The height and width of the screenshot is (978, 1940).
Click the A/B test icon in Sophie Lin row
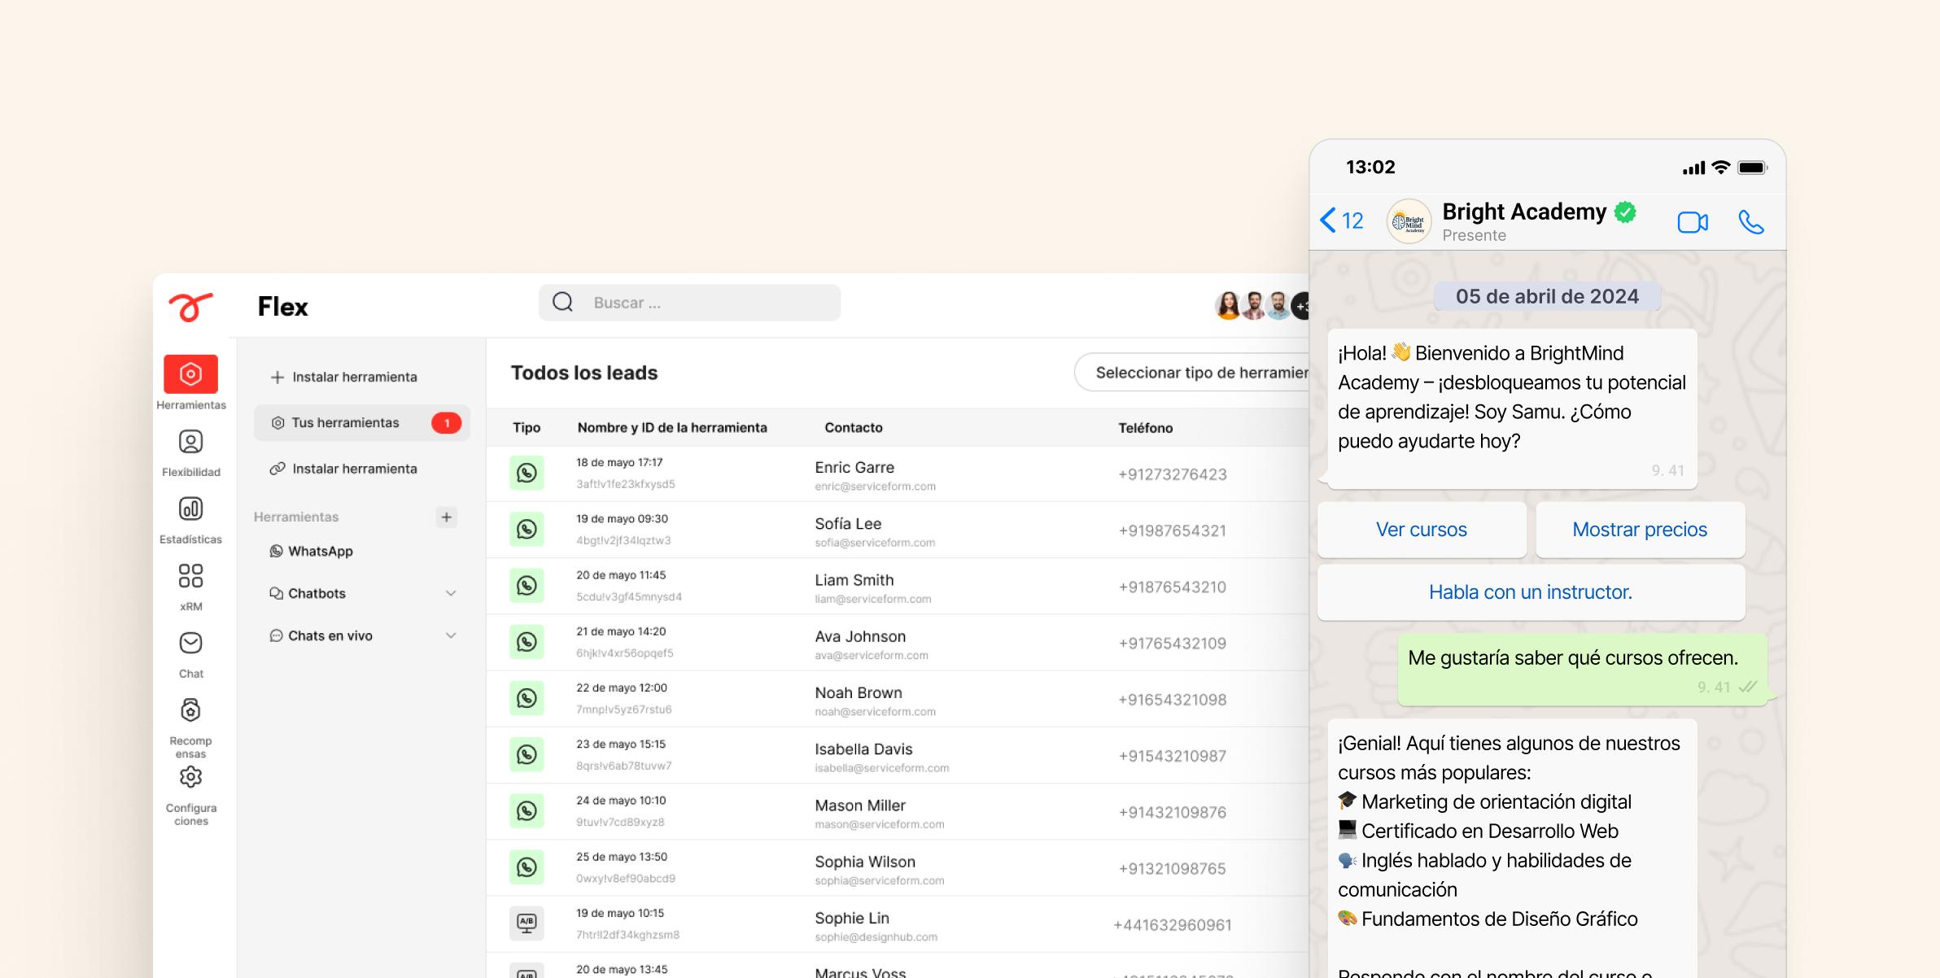click(527, 923)
